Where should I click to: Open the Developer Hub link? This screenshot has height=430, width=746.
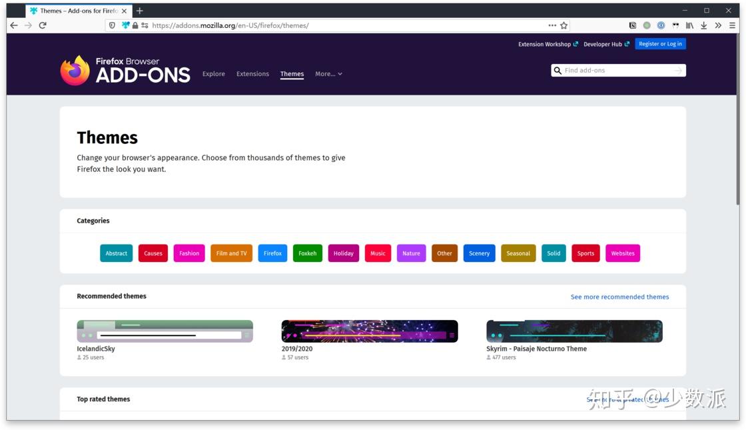pyautogui.click(x=606, y=44)
